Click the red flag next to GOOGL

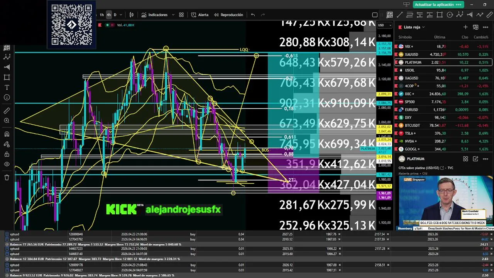396,149
